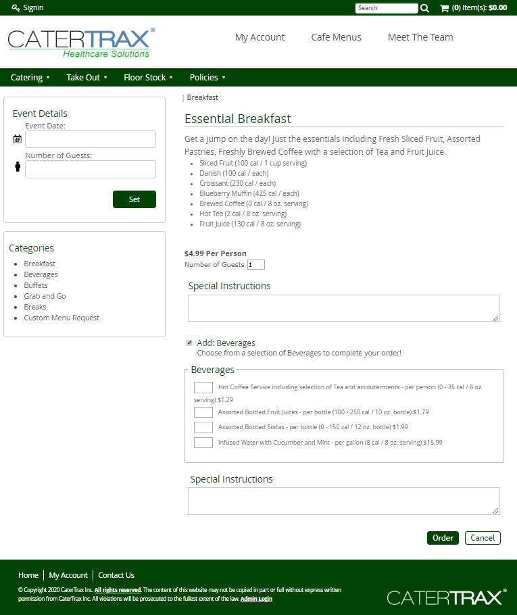Image resolution: width=517 pixels, height=615 pixels.
Task: Click quantity box for Assorted Bottled Sodas
Action: [203, 427]
